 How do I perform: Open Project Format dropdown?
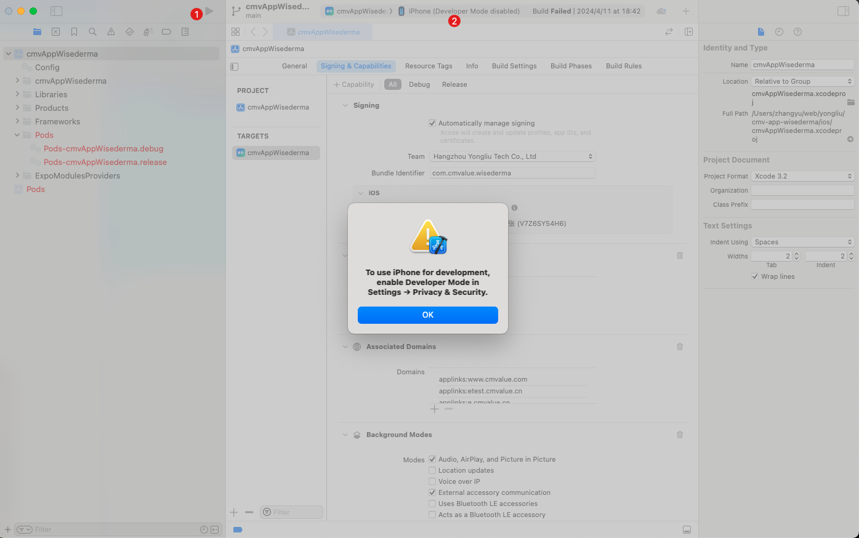coord(802,176)
